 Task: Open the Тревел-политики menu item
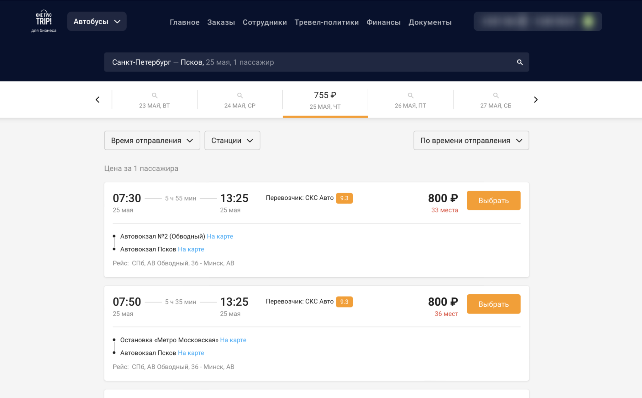tap(326, 22)
